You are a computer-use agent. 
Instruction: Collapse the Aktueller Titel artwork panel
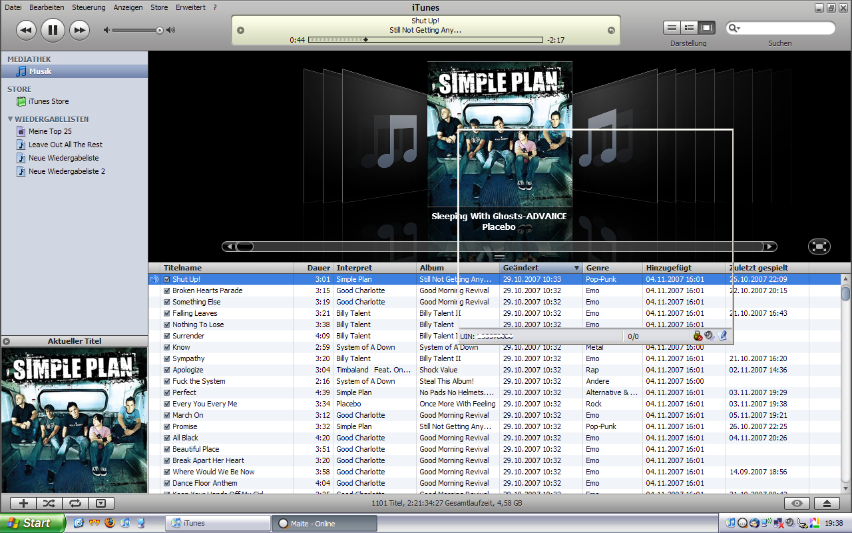tap(7, 341)
